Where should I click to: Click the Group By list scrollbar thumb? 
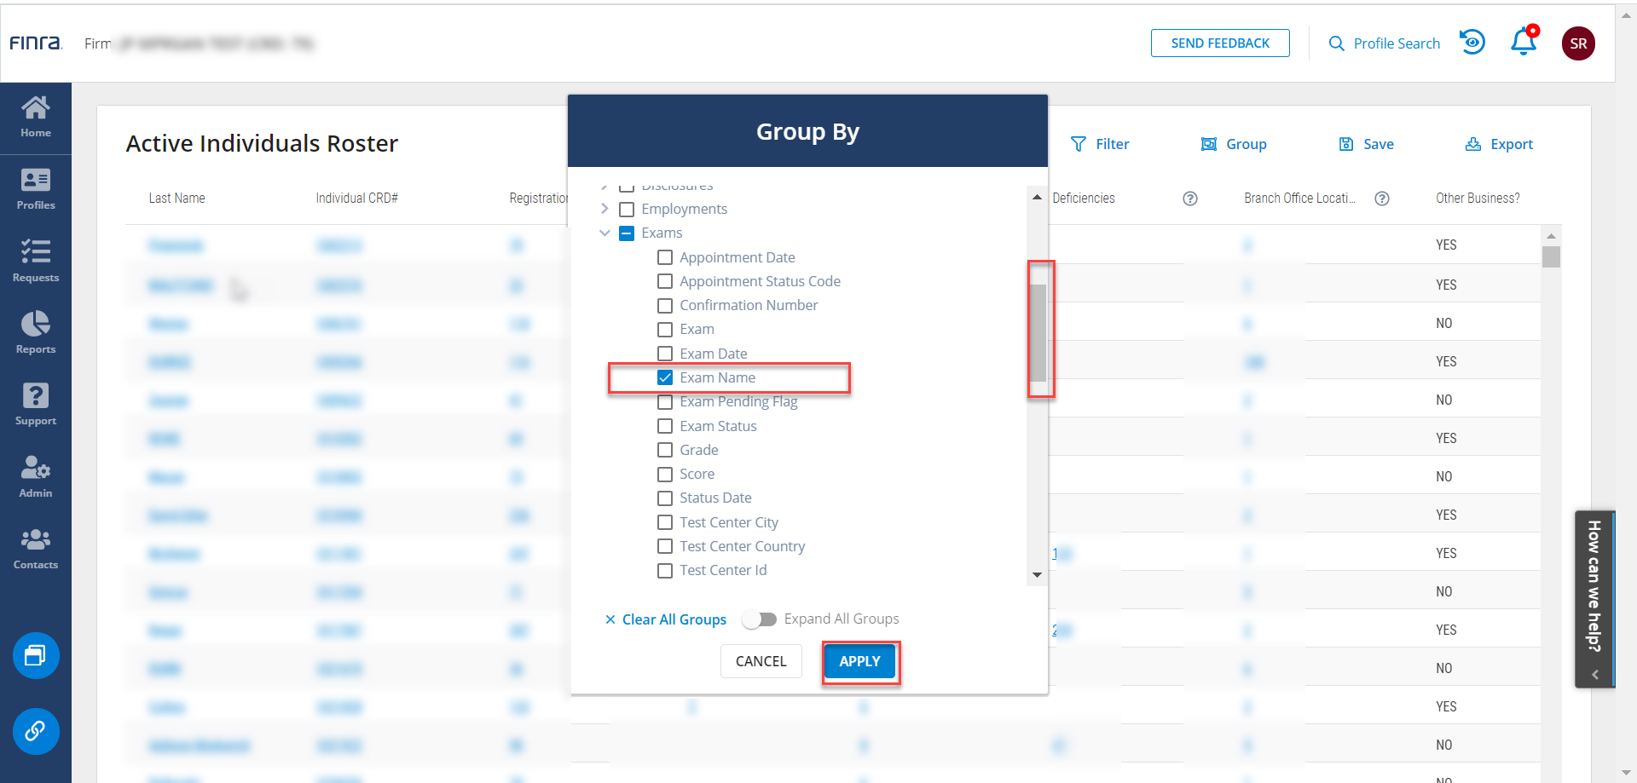tap(1038, 332)
